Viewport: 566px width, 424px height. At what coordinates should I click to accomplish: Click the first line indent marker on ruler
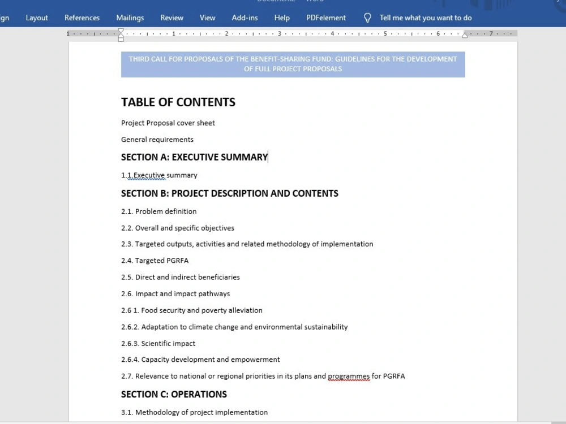coord(121,31)
